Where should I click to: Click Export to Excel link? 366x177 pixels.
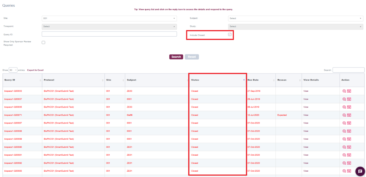[35, 70]
